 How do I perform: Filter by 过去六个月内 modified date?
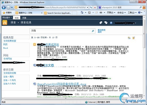tap(10, 84)
